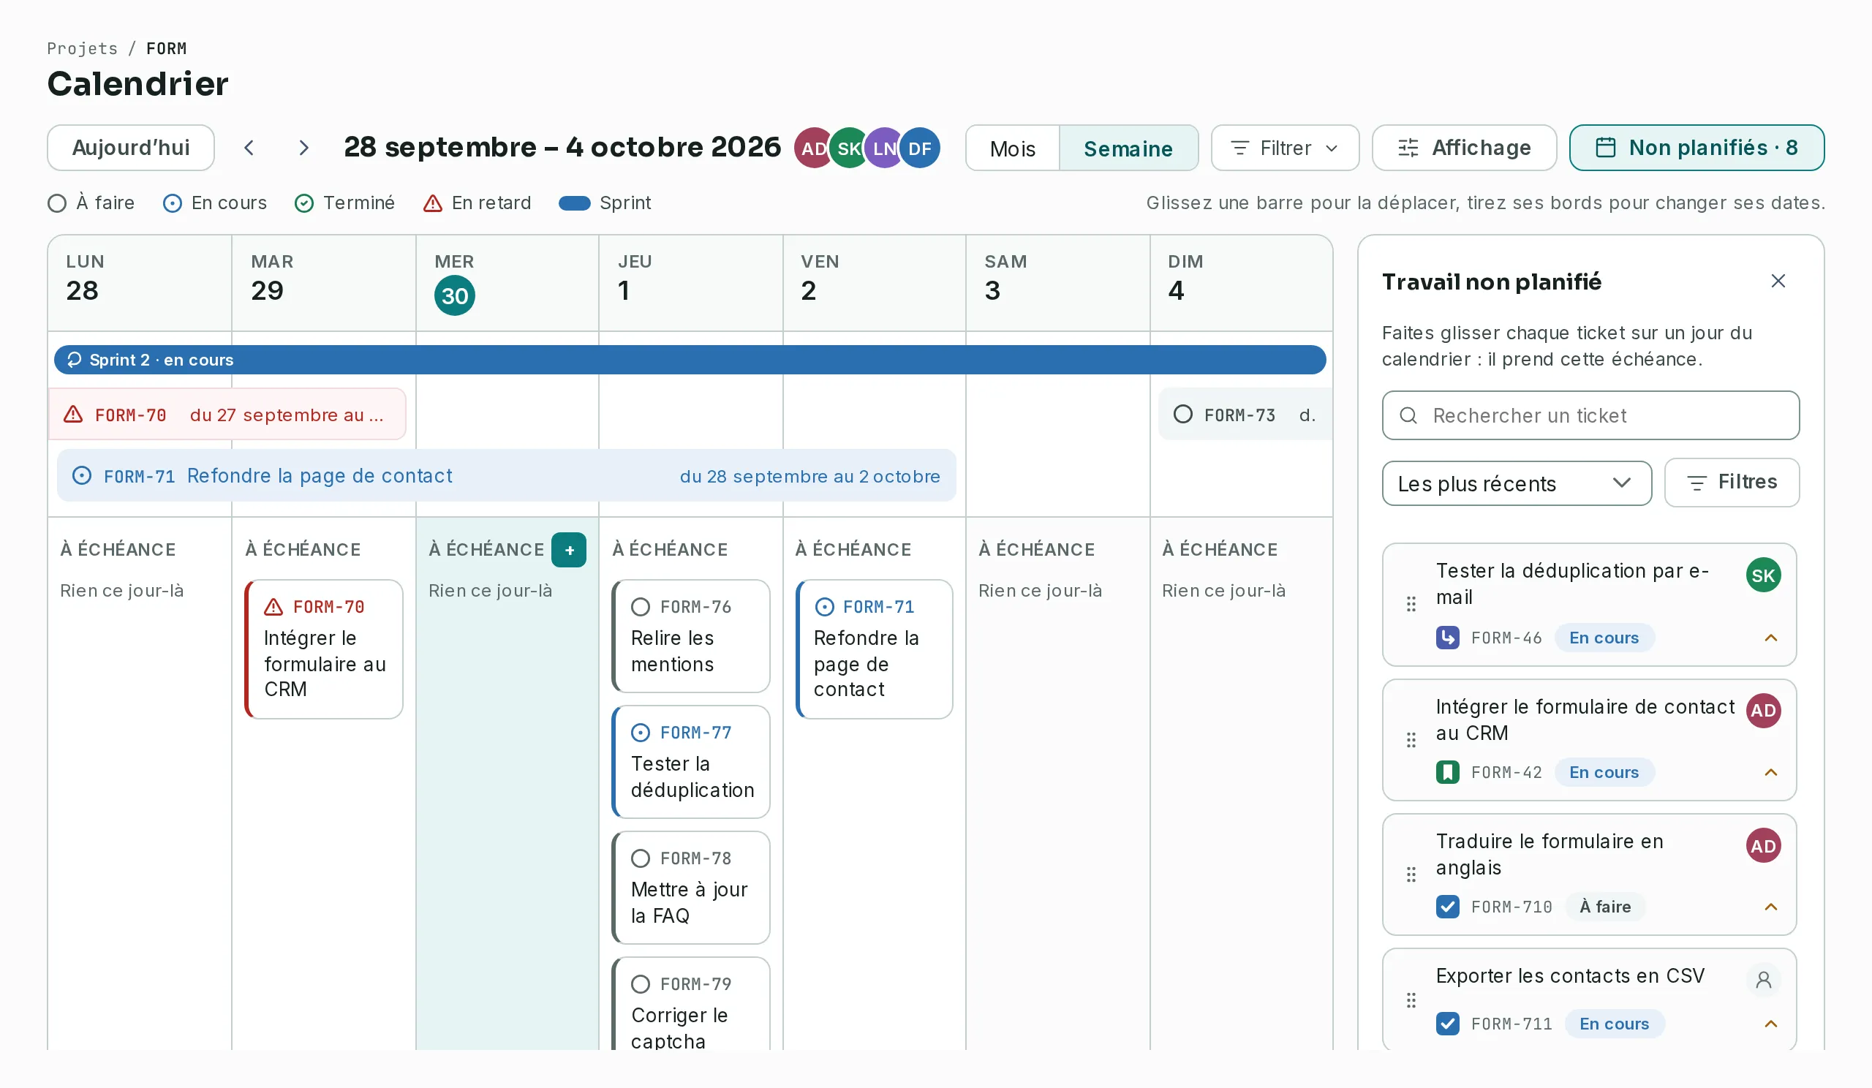Click the AD avatar in the header
Viewport: 1872px width, 1088px height.
813,148
